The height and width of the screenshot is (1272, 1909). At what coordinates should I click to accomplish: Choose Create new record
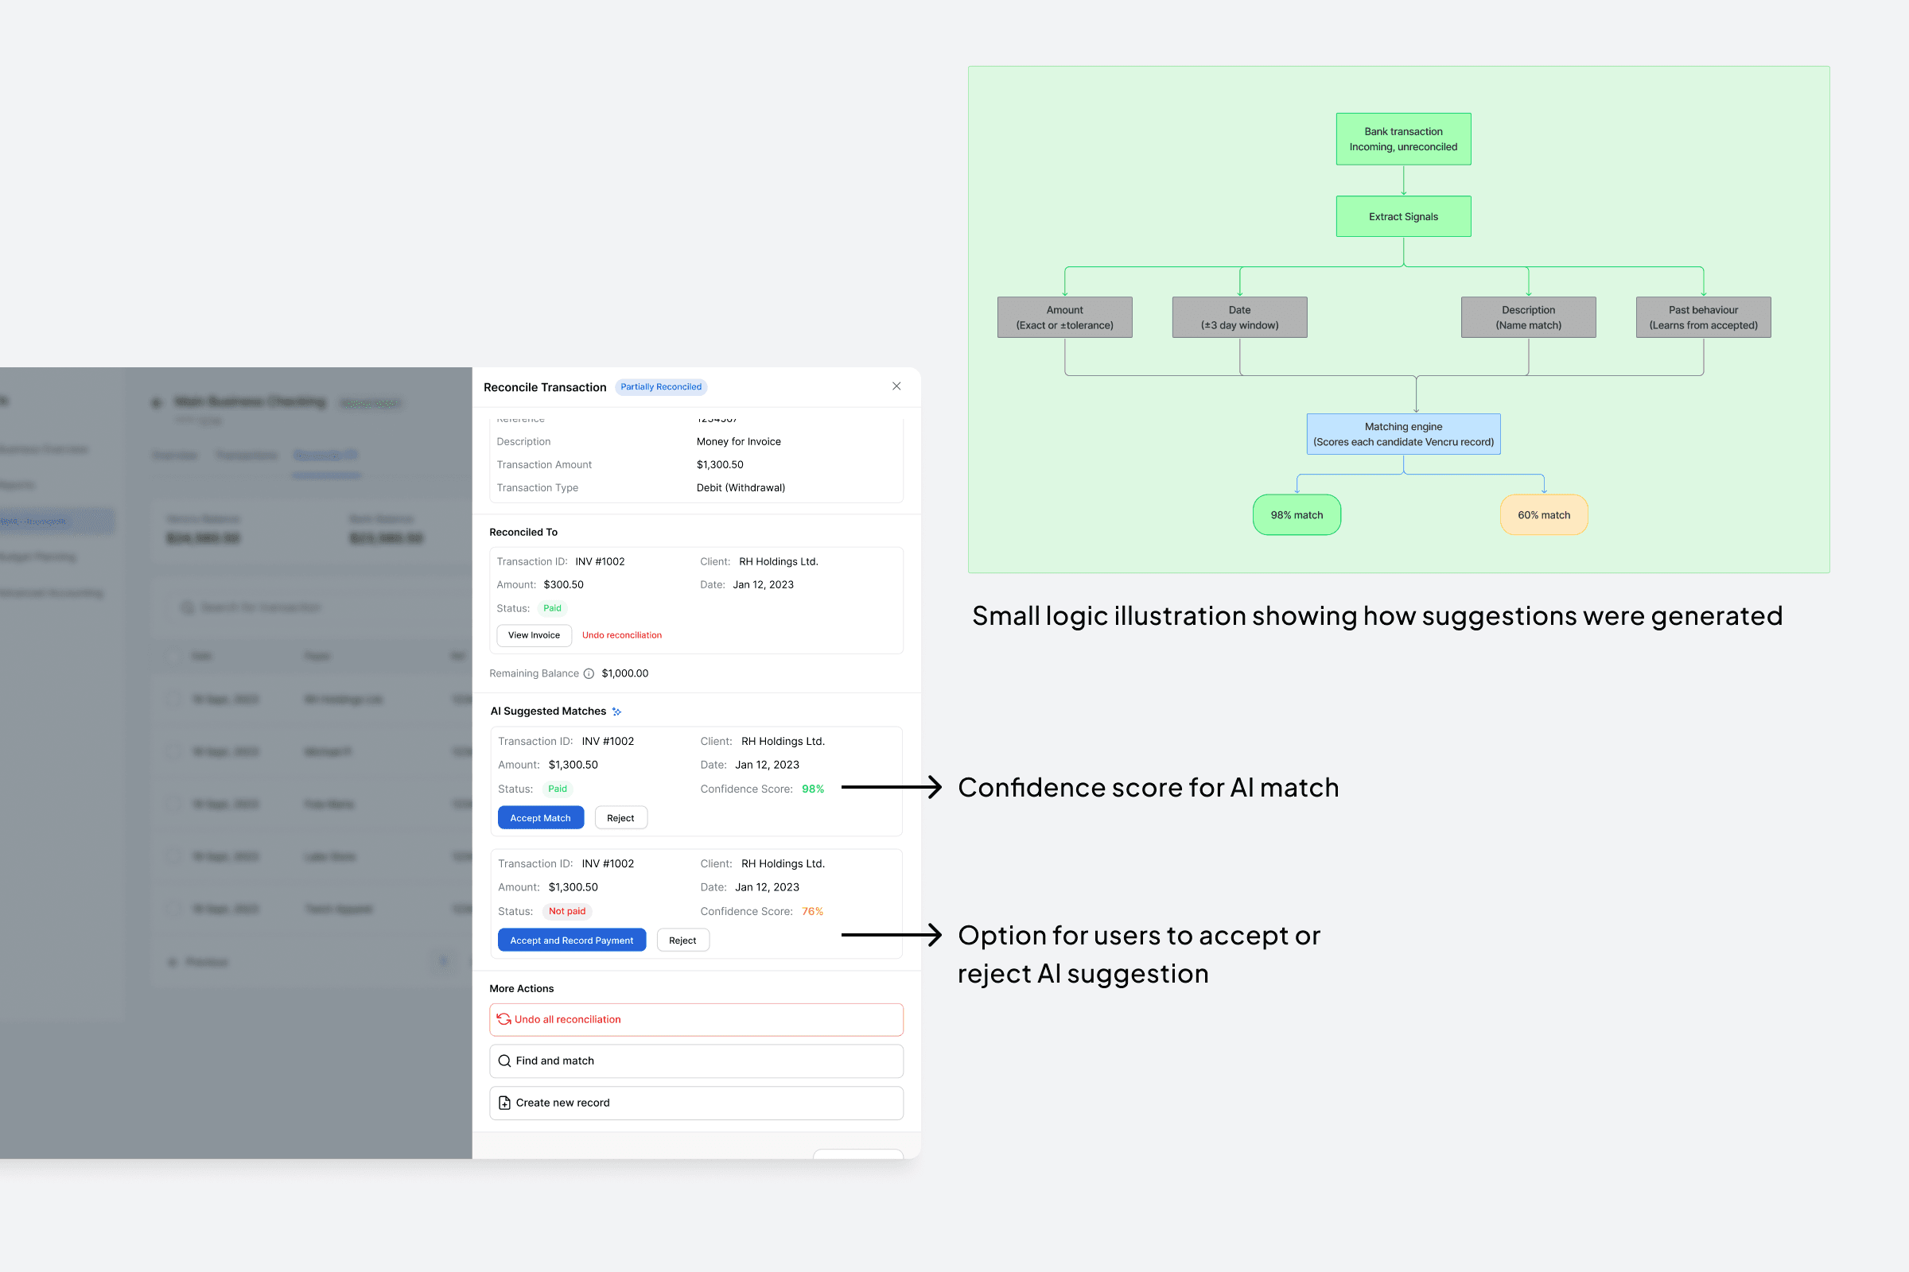(x=697, y=1103)
